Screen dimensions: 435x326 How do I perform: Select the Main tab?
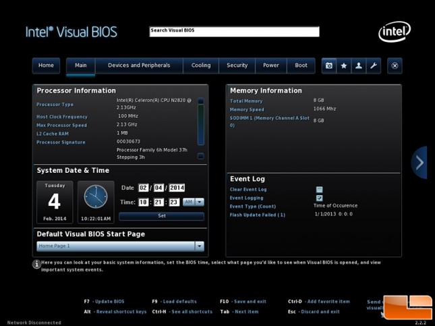coord(81,65)
